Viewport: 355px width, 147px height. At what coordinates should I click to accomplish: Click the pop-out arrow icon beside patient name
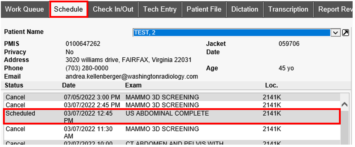pyautogui.click(x=345, y=33)
